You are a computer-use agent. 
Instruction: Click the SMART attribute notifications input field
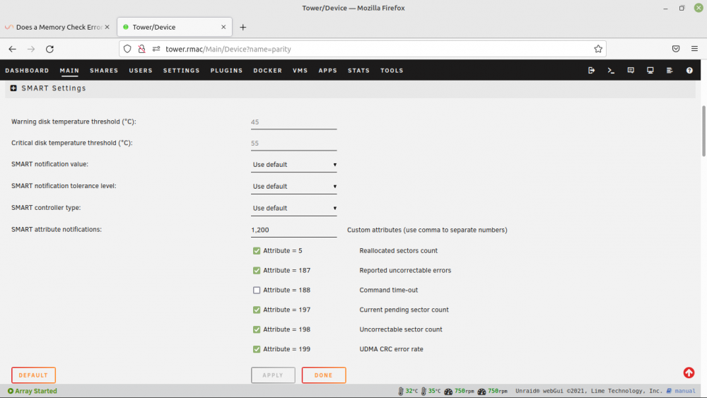pos(294,230)
